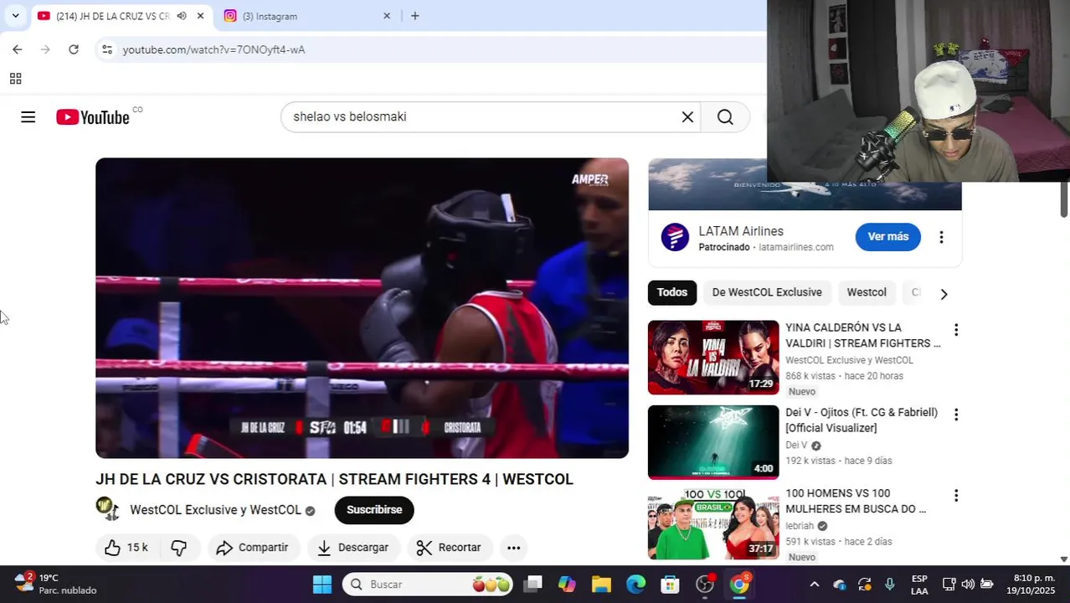
Task: Open Microsoft Edge from the taskbar
Action: coord(635,585)
